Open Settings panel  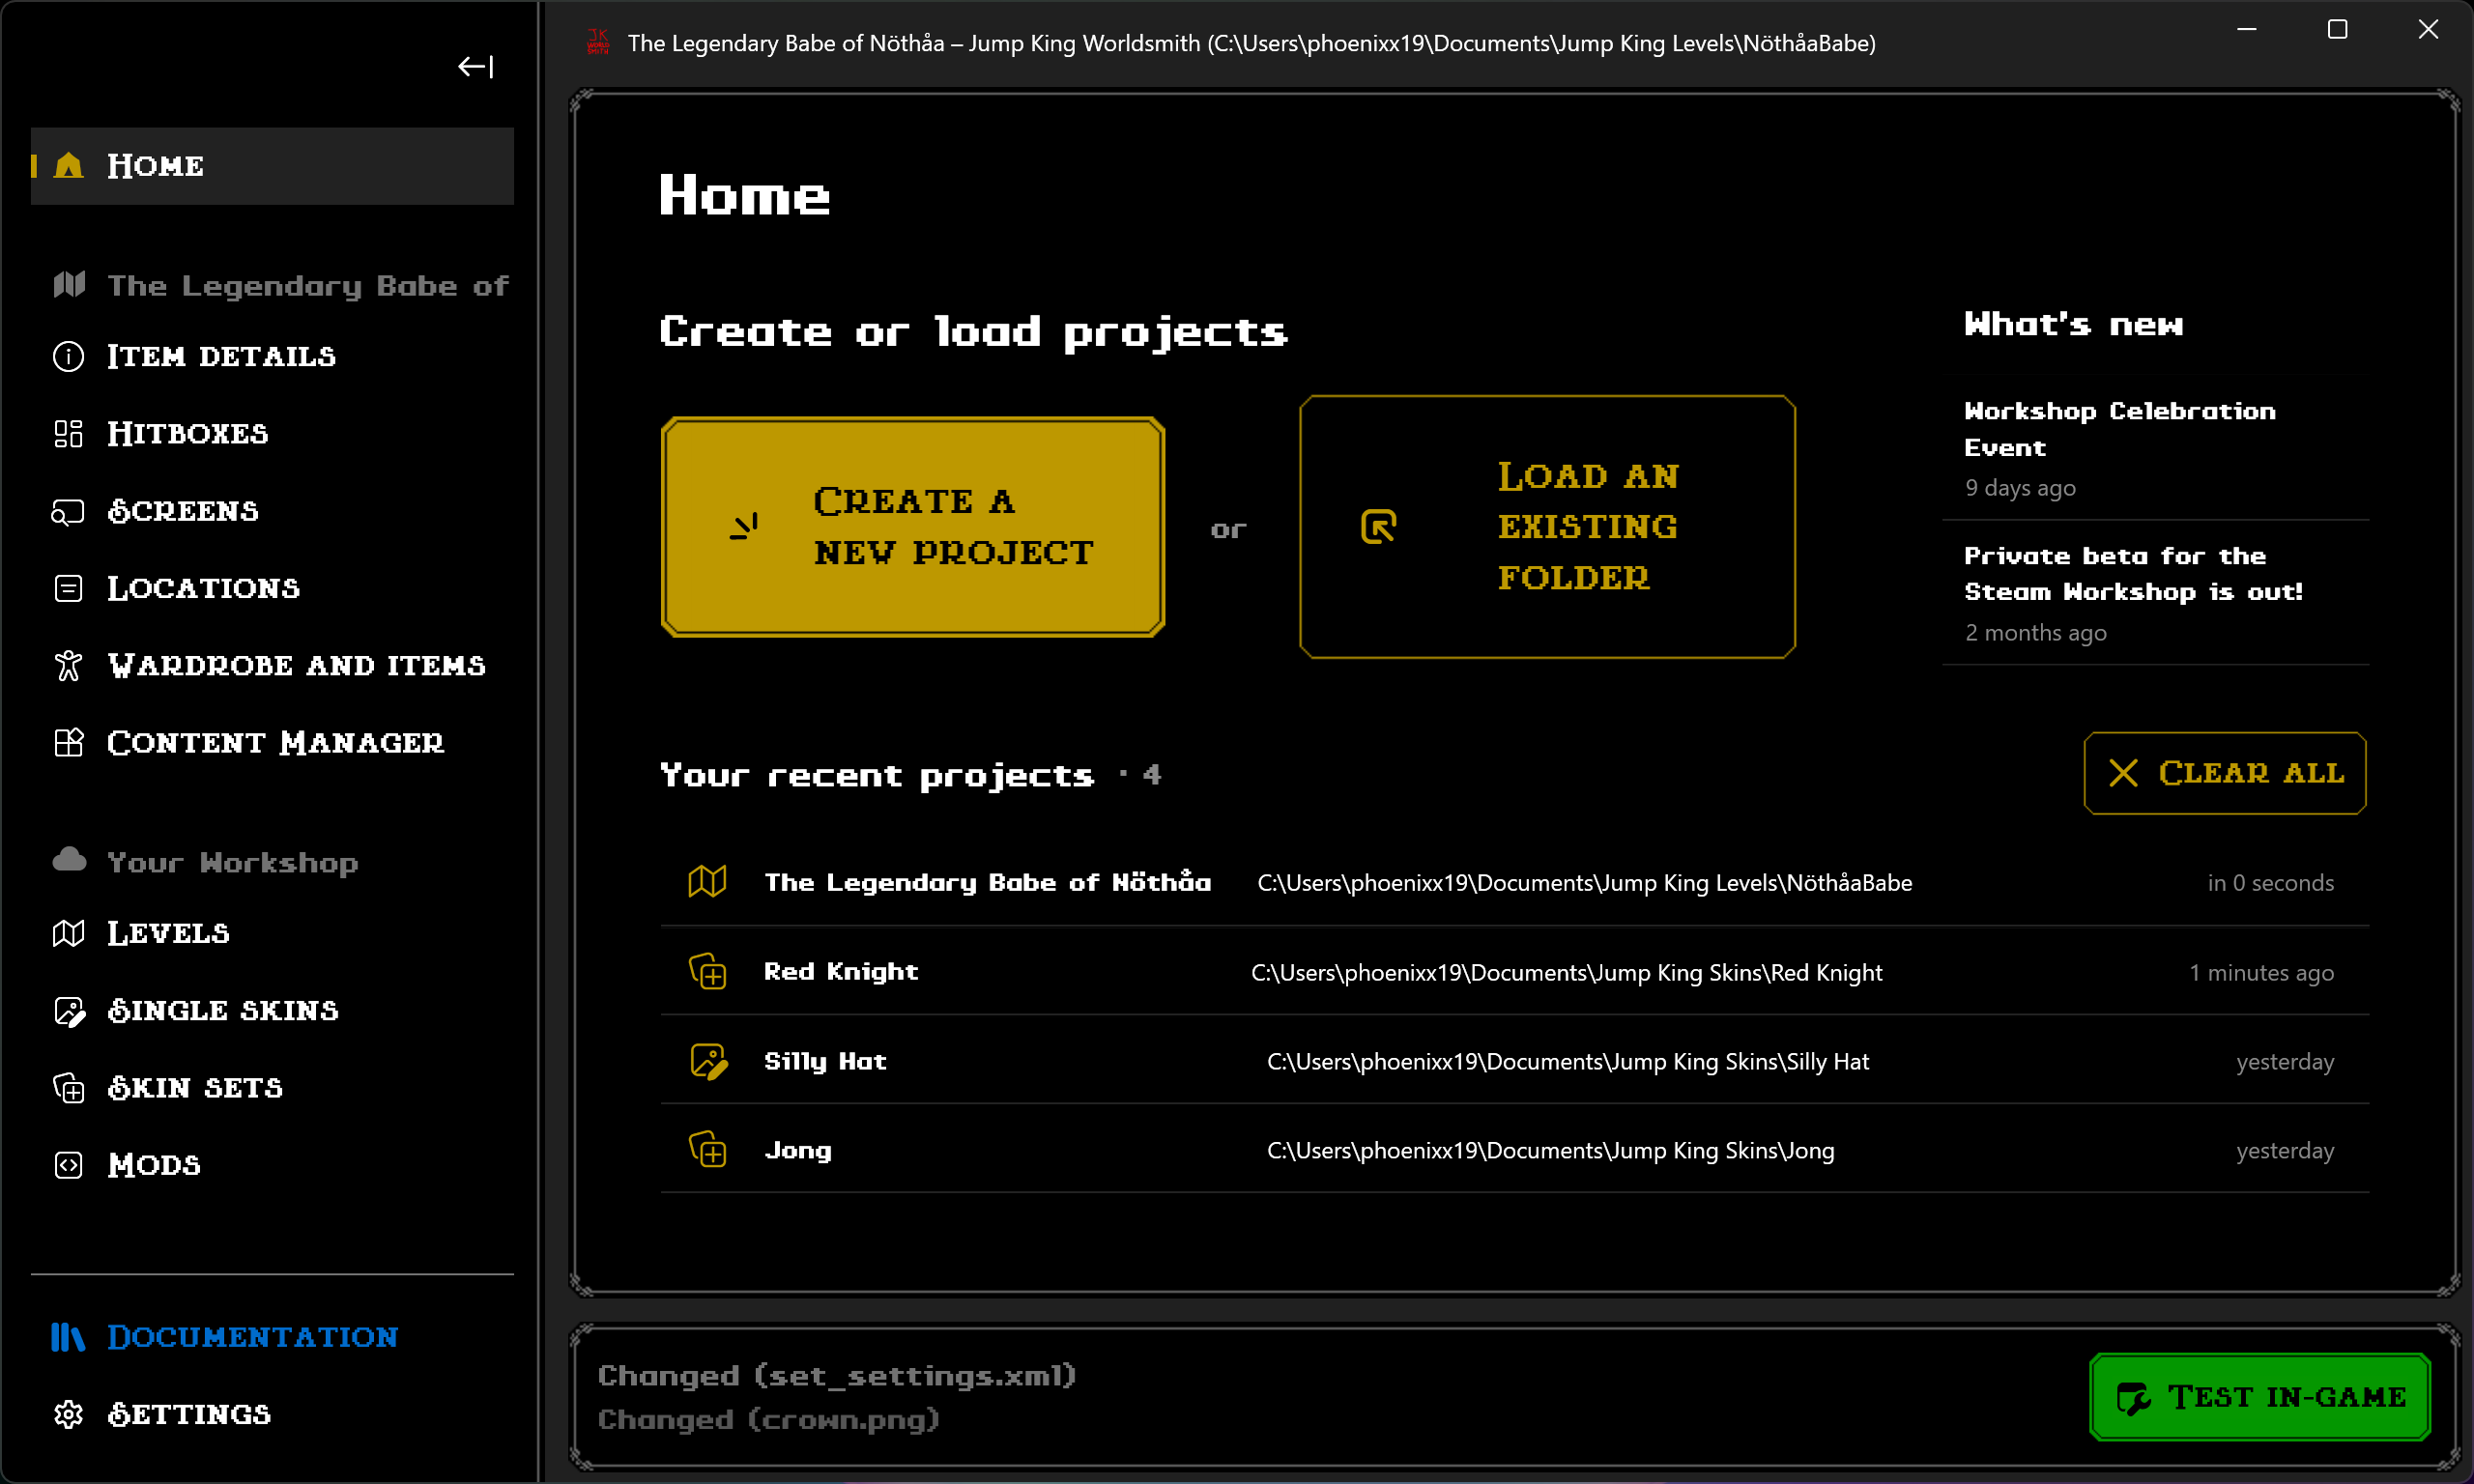click(190, 1413)
